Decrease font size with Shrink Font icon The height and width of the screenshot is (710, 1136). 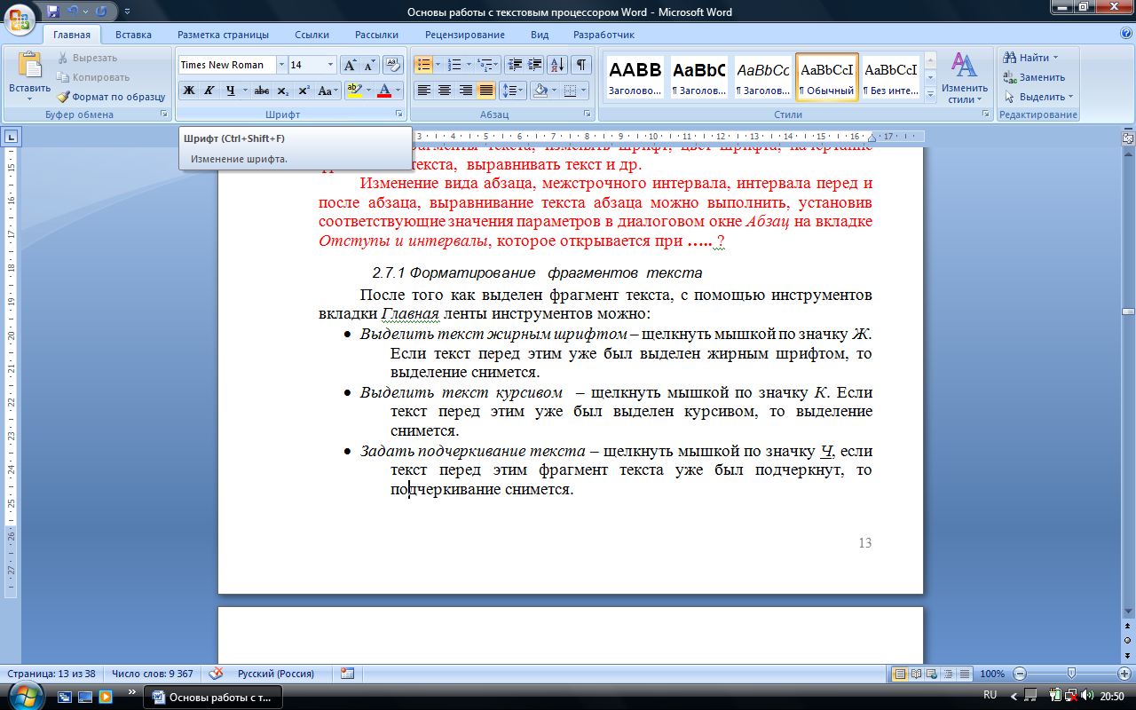369,65
